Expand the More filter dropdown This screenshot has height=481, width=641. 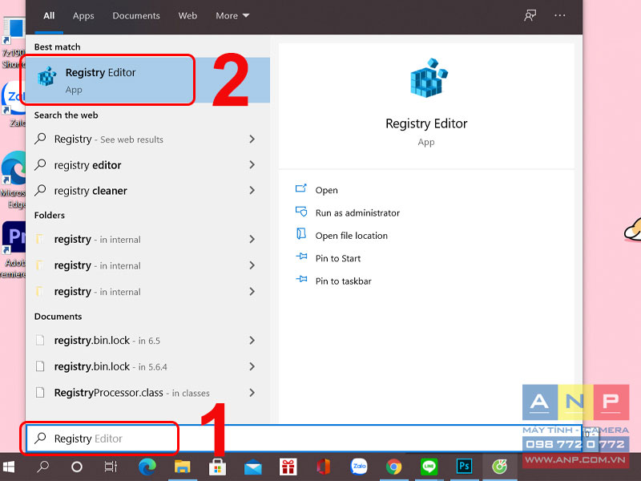(232, 16)
